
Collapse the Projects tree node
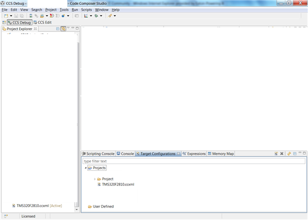coord(86,168)
